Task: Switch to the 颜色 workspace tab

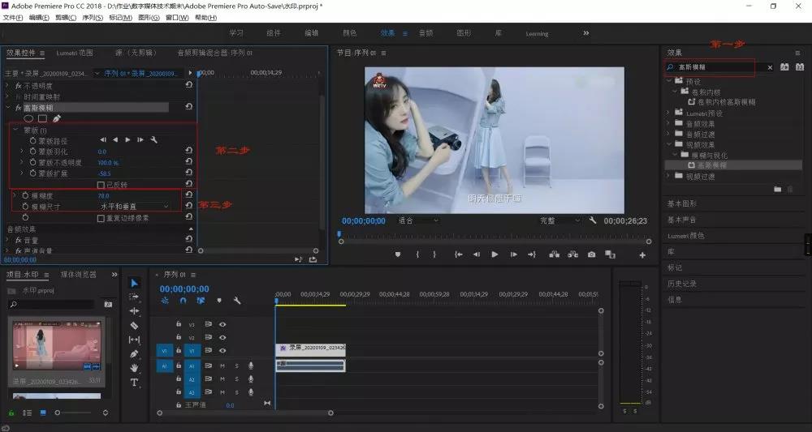Action: [349, 33]
